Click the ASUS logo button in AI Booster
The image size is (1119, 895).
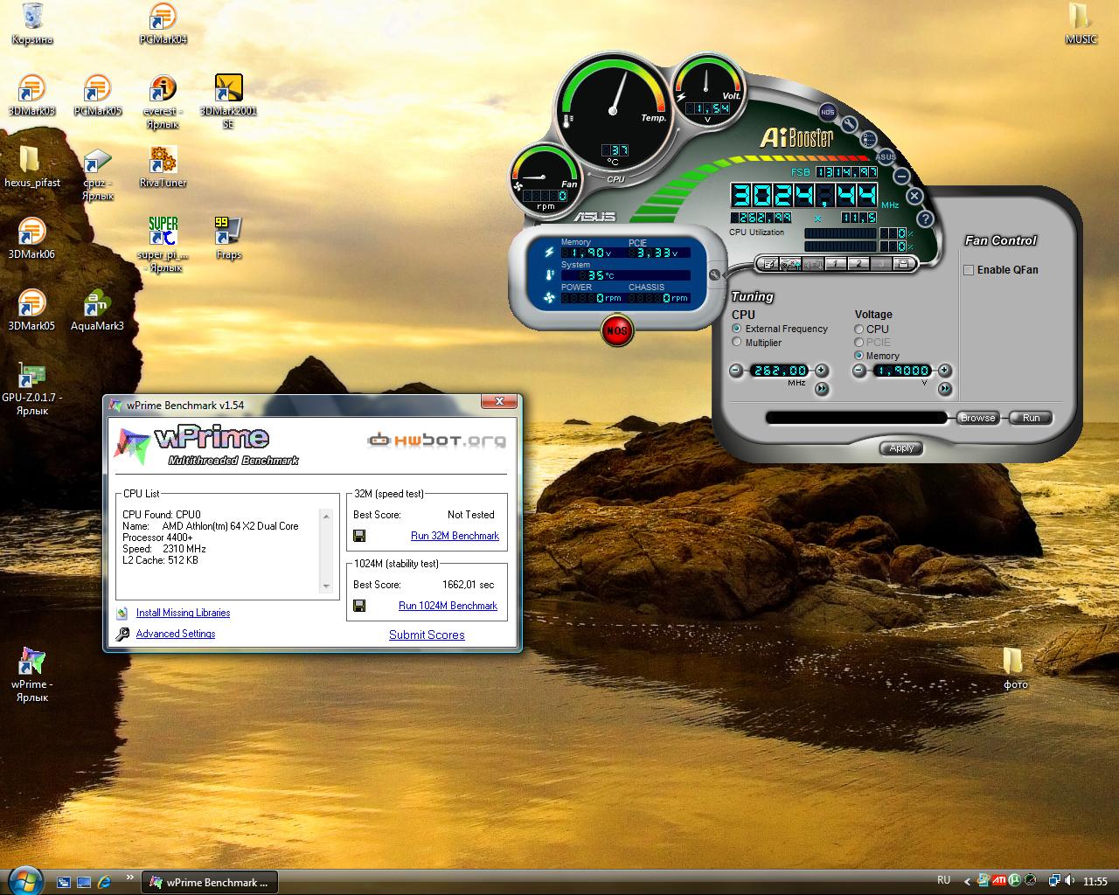tap(886, 157)
